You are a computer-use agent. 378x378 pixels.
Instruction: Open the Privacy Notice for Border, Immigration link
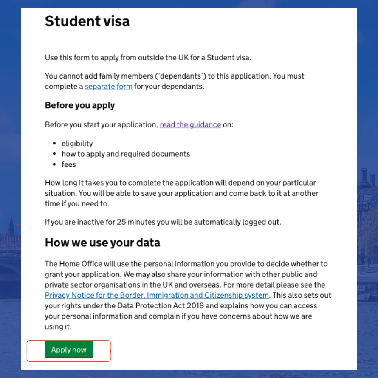click(x=157, y=295)
